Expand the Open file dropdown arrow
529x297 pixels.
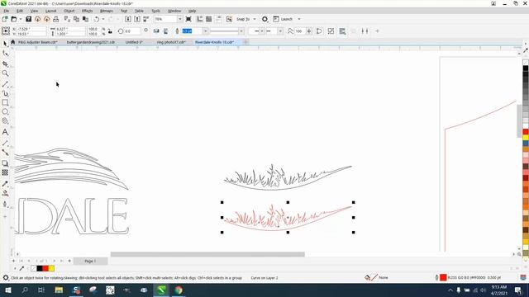(20, 19)
